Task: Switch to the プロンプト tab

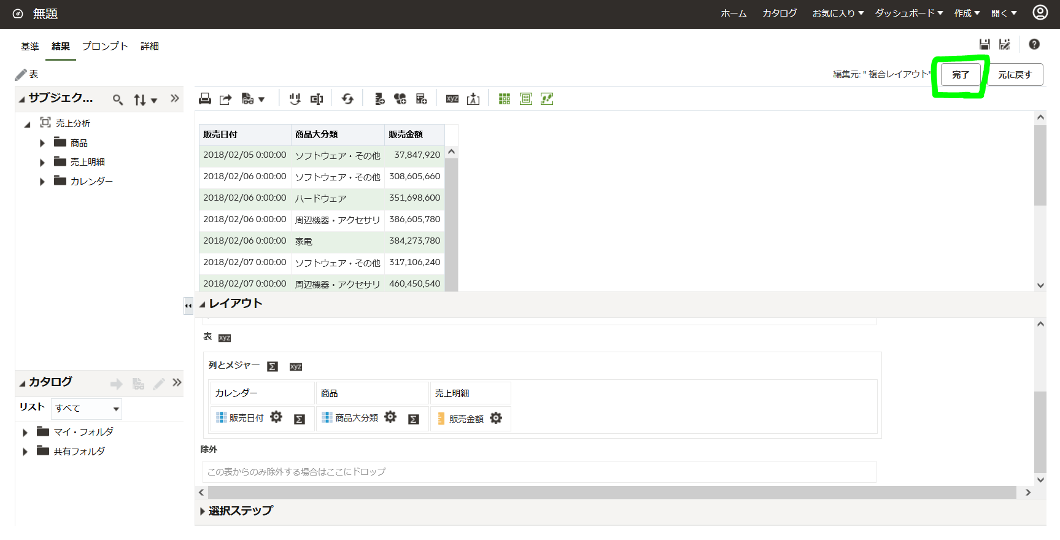Action: tap(105, 47)
